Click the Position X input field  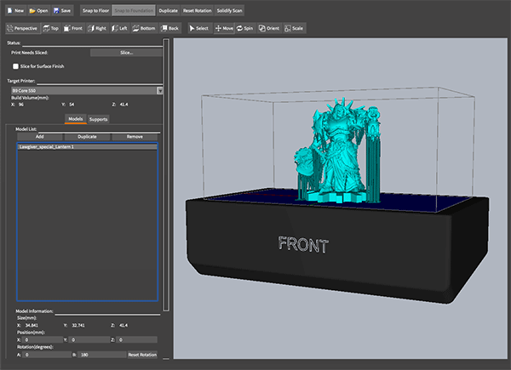[43, 339]
